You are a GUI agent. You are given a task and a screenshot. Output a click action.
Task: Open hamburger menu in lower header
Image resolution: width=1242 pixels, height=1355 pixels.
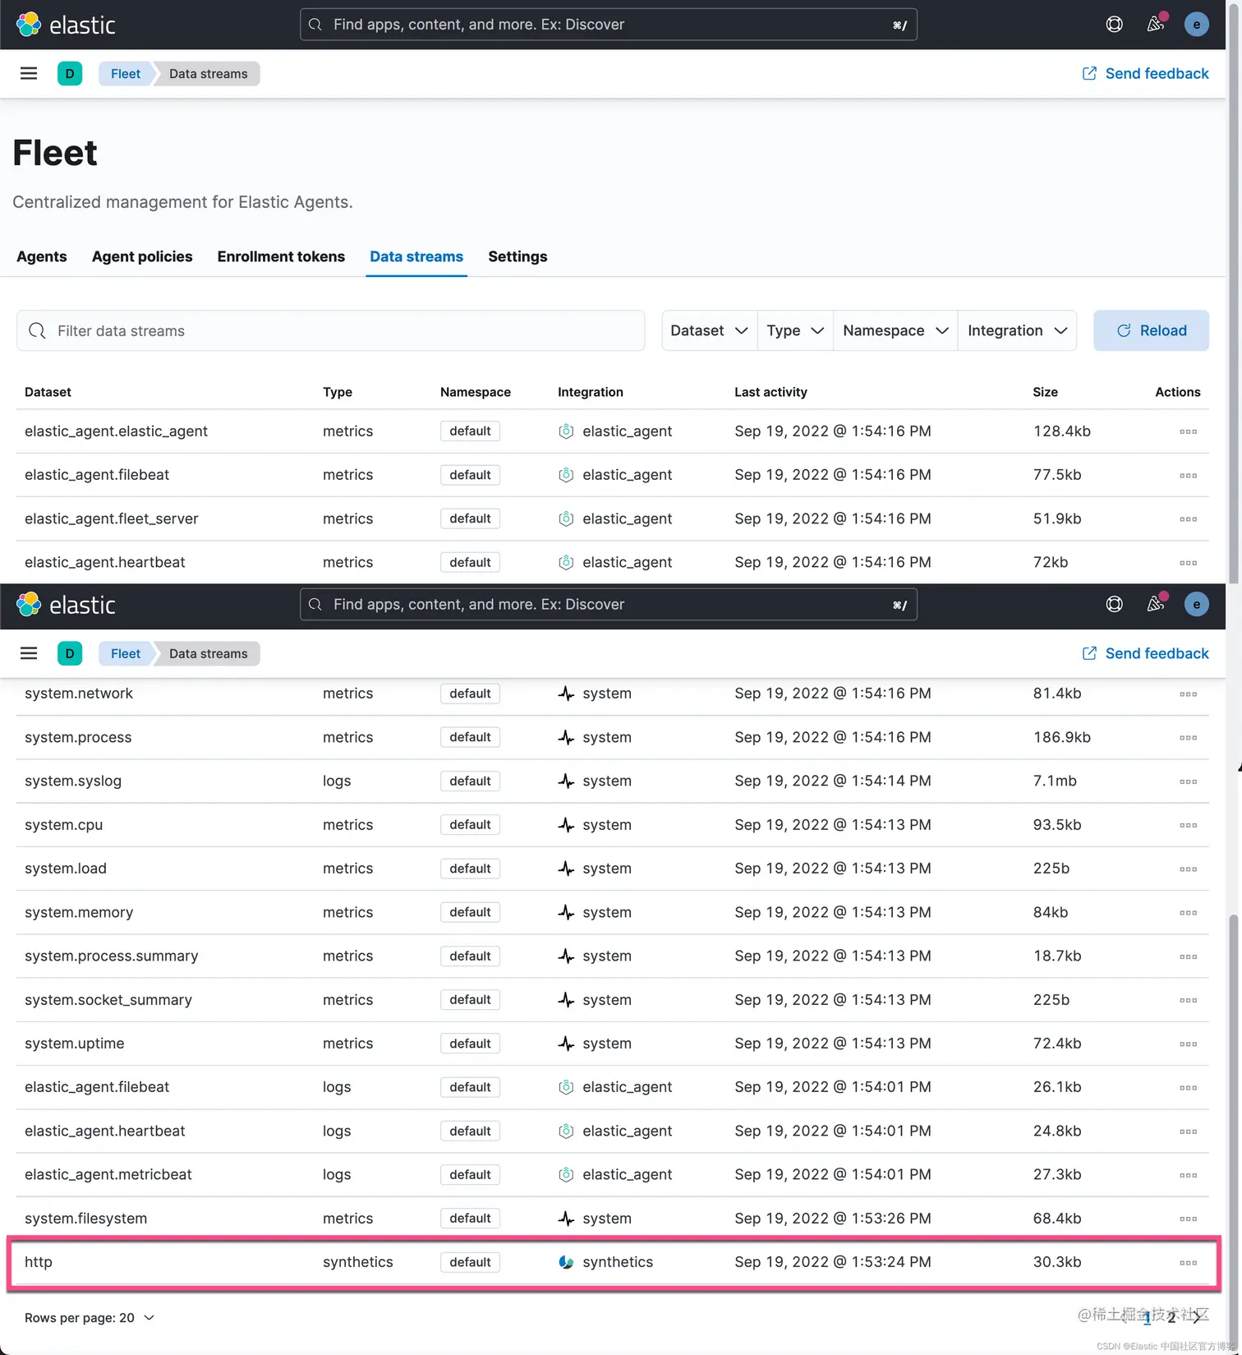coord(29,654)
